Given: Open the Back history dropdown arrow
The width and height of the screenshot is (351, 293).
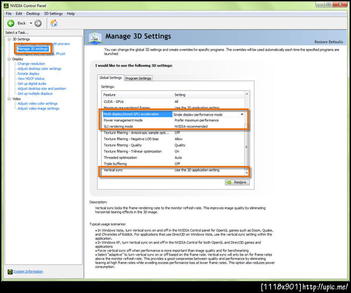Looking at the screenshot, I should coord(31,23).
